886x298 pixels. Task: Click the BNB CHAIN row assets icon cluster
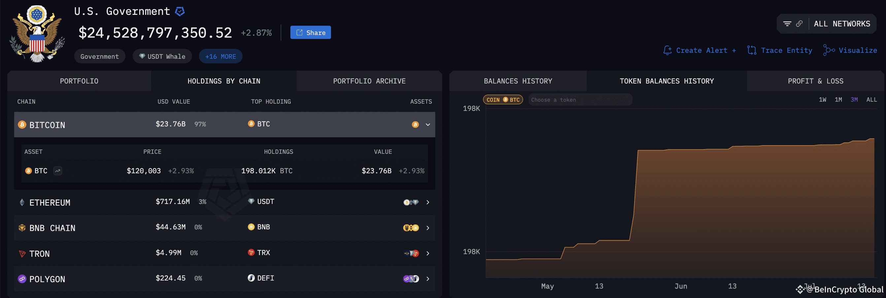point(411,228)
